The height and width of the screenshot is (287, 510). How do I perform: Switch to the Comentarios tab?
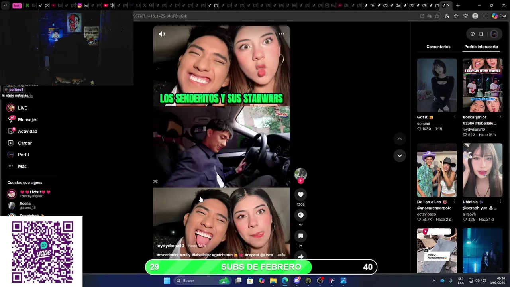(x=438, y=47)
